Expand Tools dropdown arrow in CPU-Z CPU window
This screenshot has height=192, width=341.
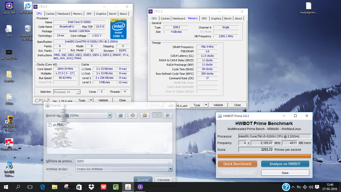pos(91,100)
